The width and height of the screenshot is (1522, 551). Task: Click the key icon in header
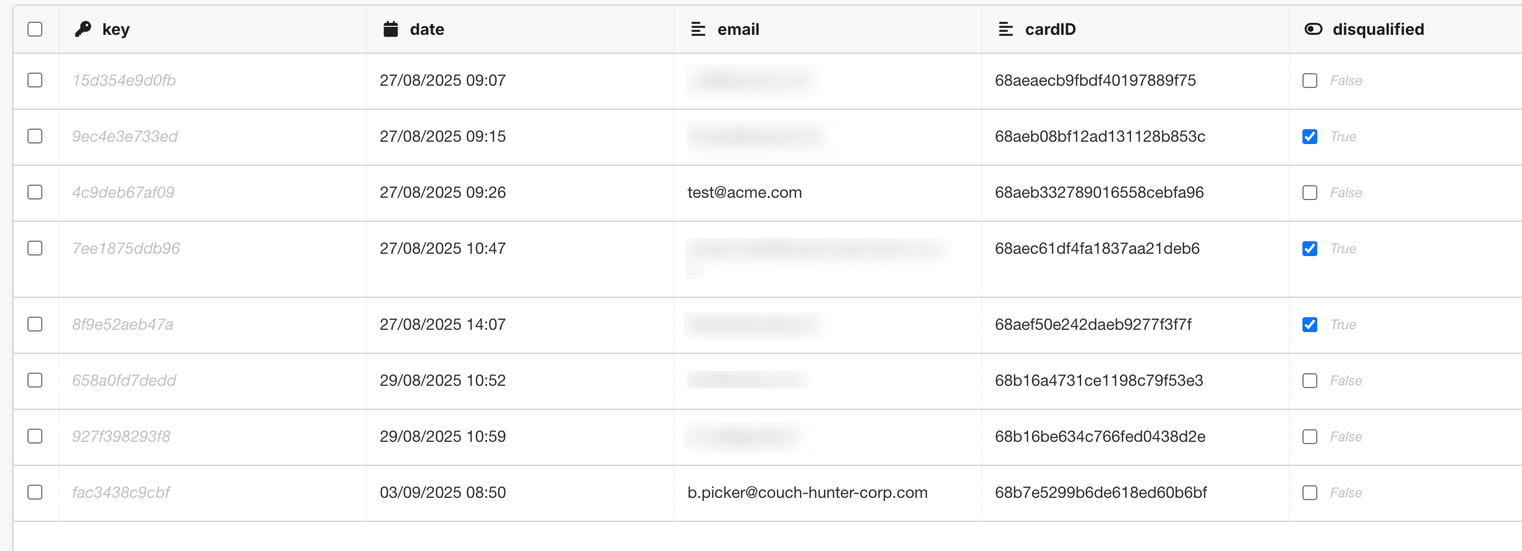83,29
